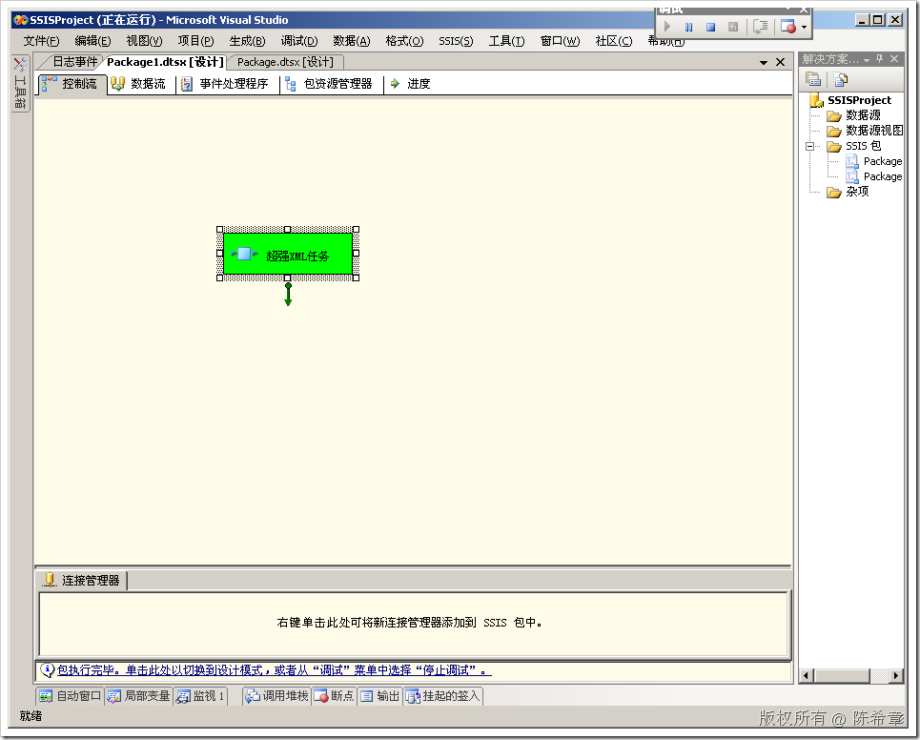
Task: Click the package execution completed link
Action: [274, 670]
